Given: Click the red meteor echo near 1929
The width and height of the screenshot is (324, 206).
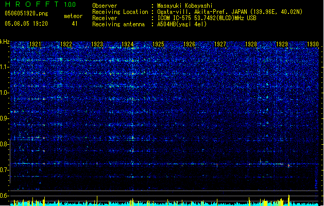Looking at the screenshot, I should tap(288, 165).
